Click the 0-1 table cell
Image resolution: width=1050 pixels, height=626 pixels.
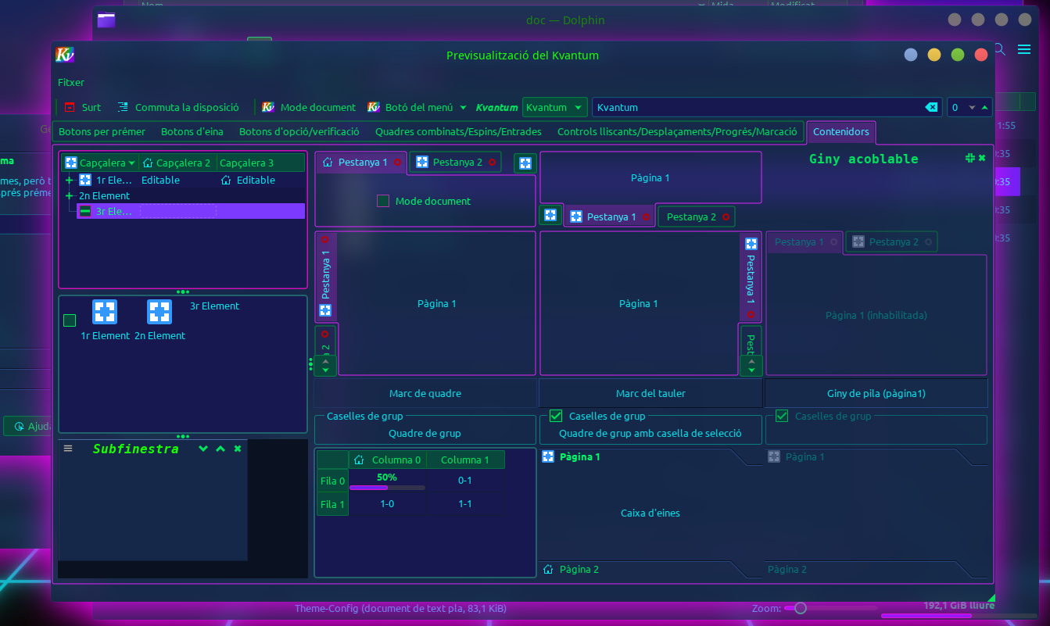(x=465, y=481)
